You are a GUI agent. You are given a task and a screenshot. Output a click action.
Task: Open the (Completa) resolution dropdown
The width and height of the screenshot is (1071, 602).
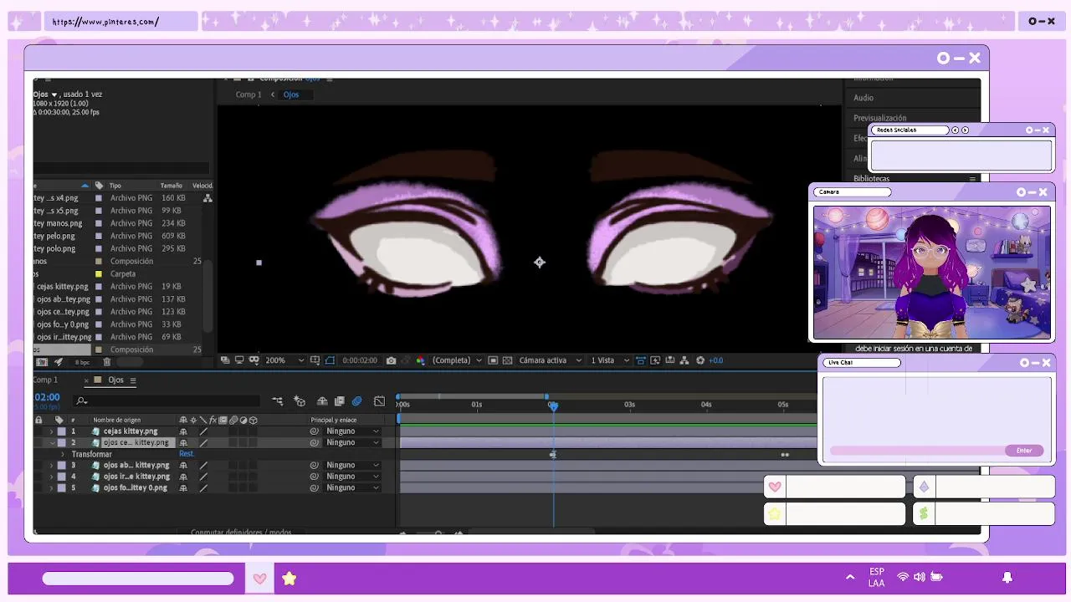[457, 360]
